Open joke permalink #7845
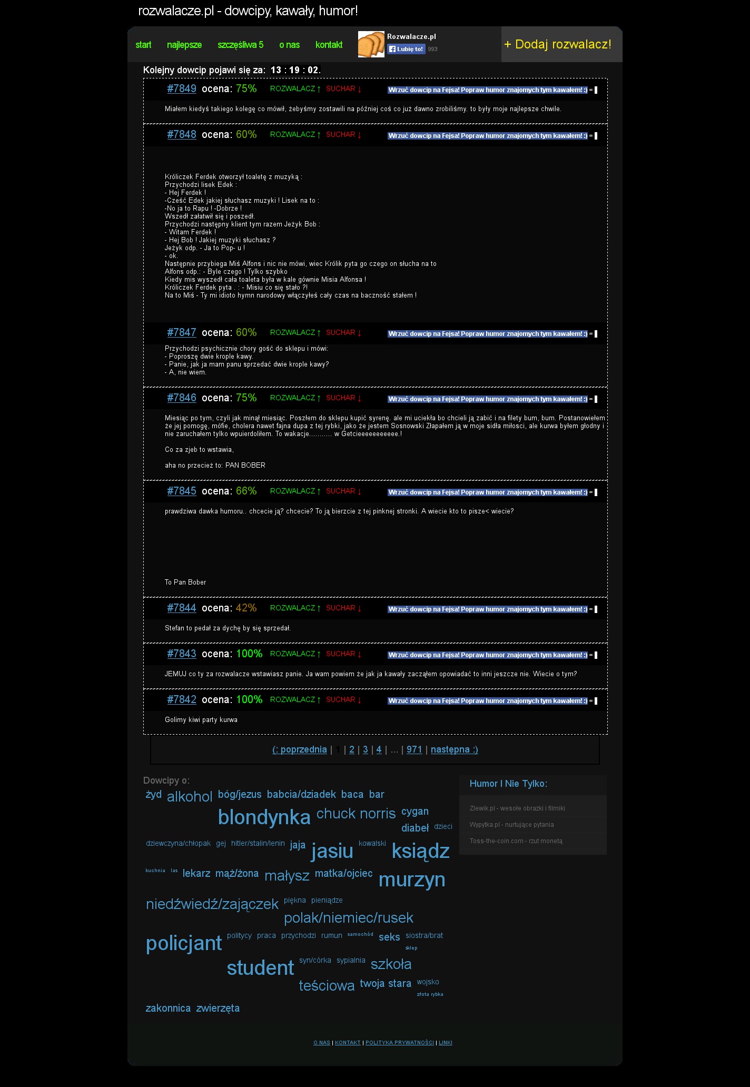The width and height of the screenshot is (750, 1087). coord(182,491)
